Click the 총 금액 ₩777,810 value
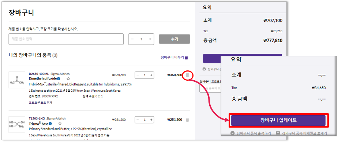 click(x=273, y=40)
